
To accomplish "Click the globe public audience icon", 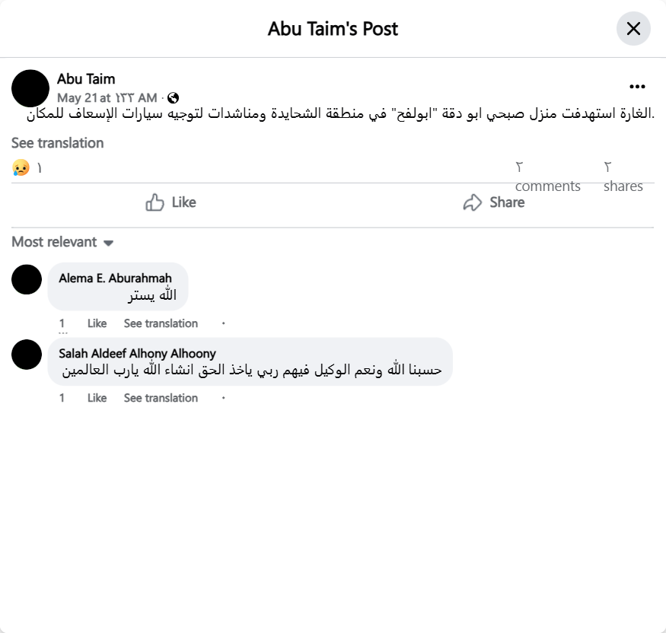I will (174, 98).
